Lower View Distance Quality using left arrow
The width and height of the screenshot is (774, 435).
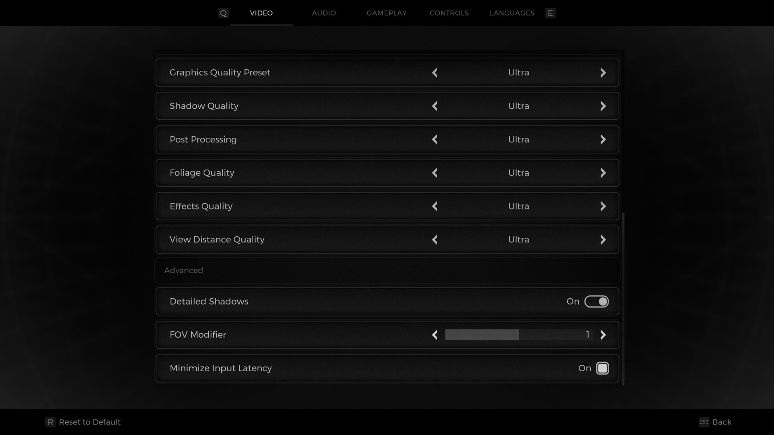pos(435,240)
